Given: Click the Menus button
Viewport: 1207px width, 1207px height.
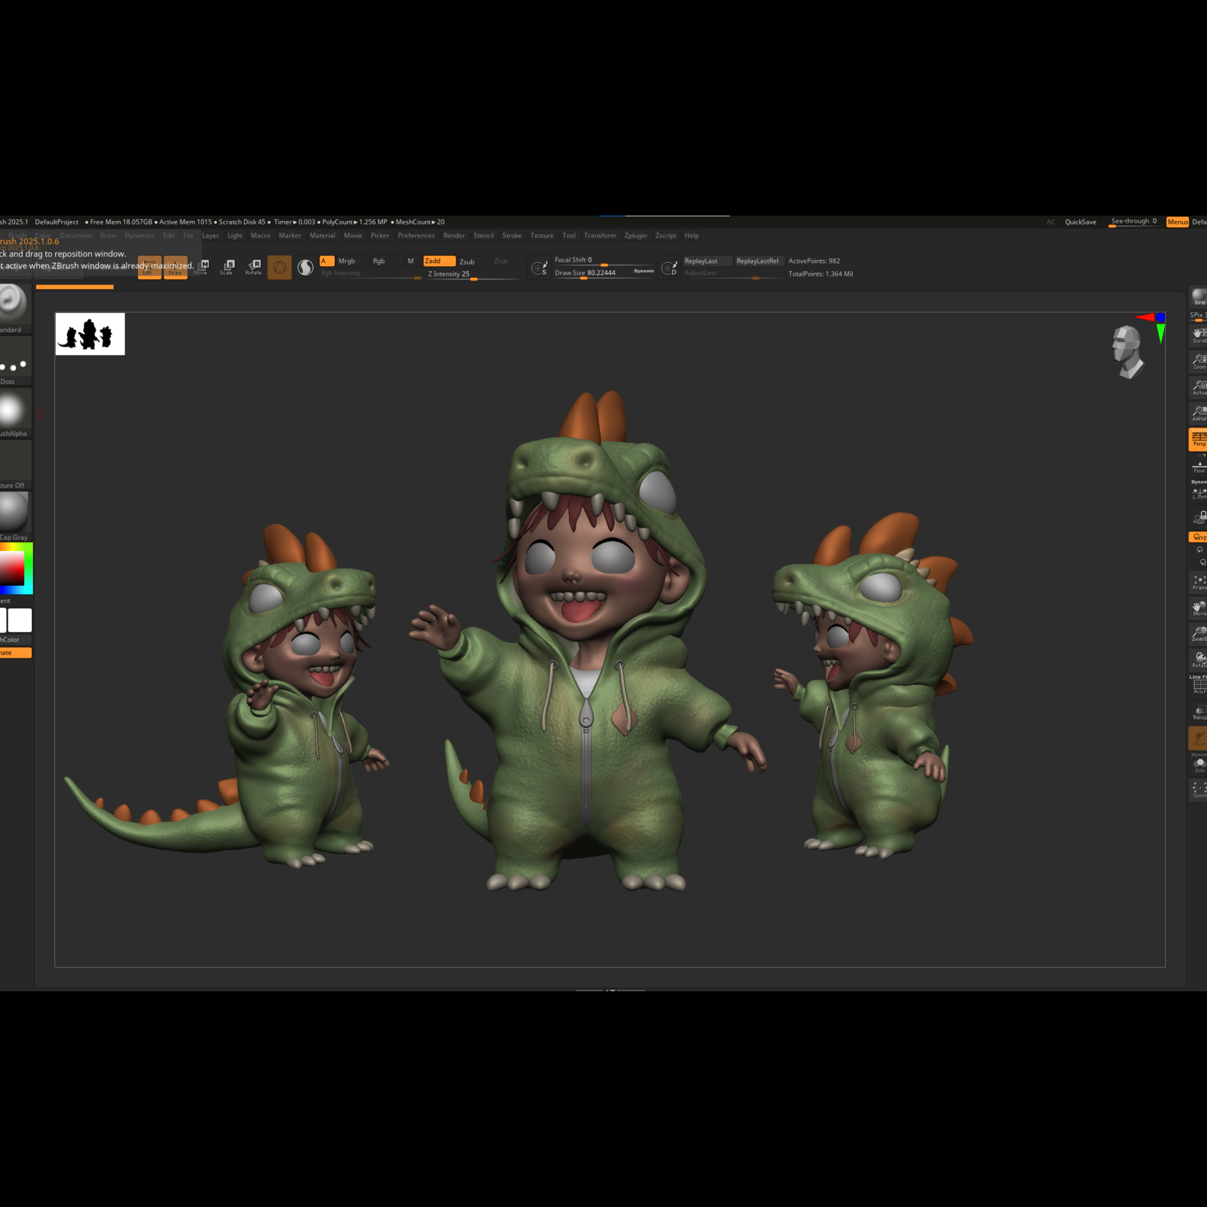Looking at the screenshot, I should pos(1178,222).
